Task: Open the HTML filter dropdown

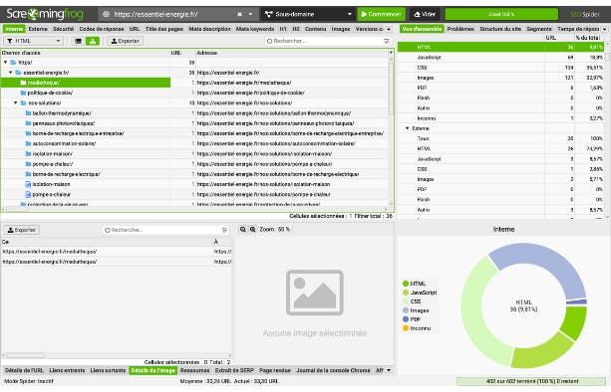Action: coord(34,41)
